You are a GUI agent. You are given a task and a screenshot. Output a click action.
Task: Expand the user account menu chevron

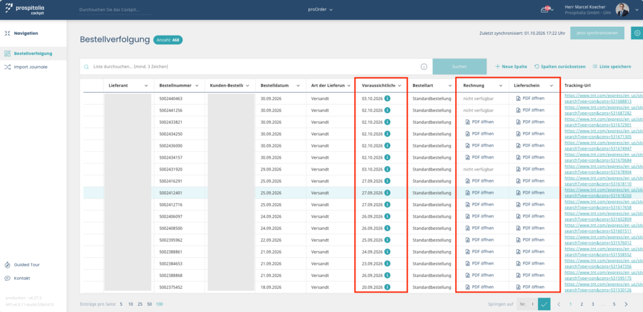click(636, 10)
